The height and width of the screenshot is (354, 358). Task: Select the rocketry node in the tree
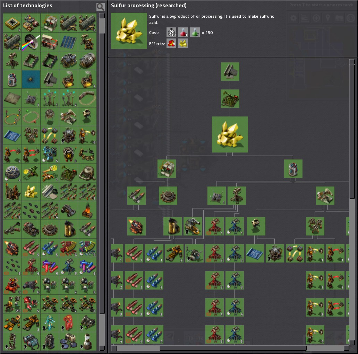point(136,196)
